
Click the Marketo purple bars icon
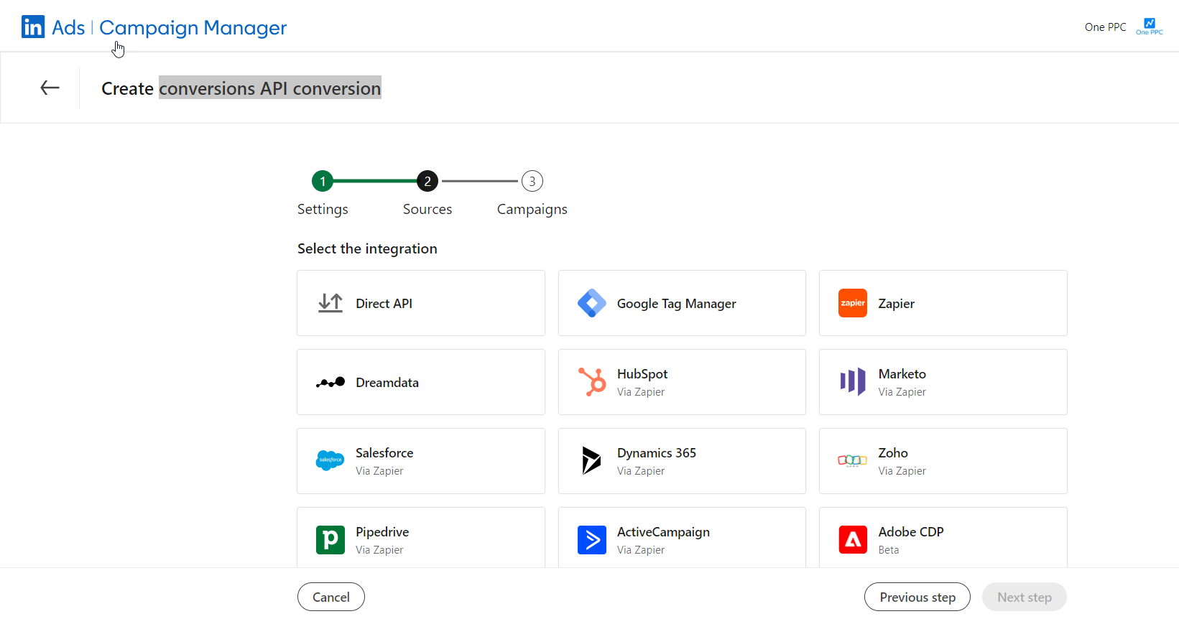click(853, 382)
